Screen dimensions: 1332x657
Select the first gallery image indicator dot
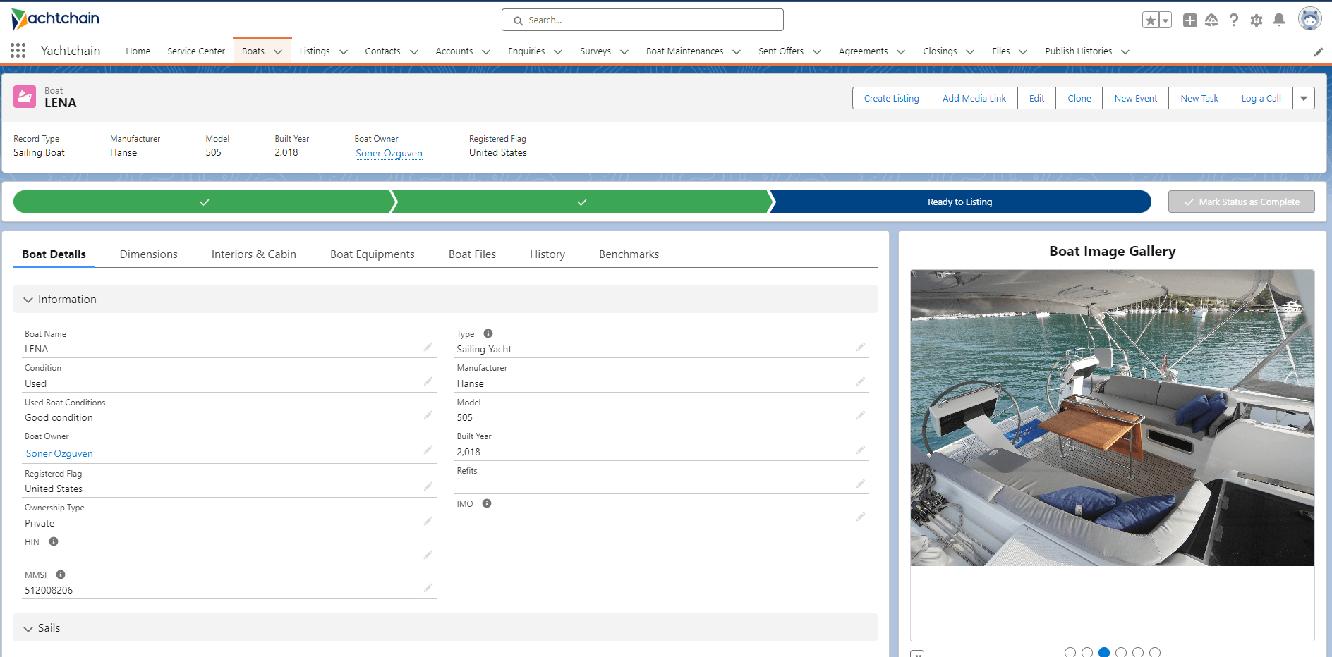click(x=1070, y=652)
